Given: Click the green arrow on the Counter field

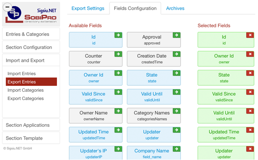Looking at the screenshot, I should pos(118,54).
